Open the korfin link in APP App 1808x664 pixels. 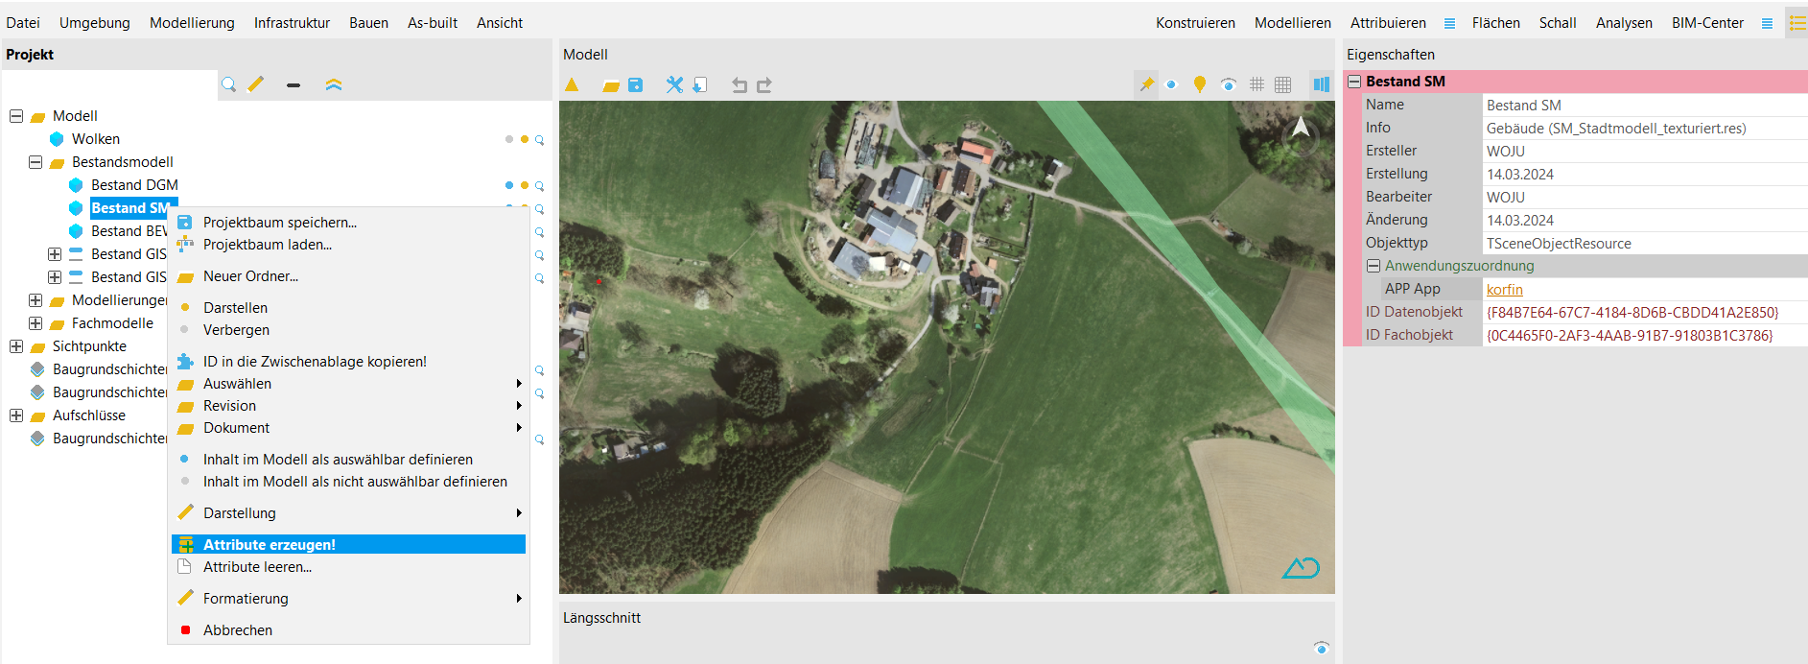tap(1504, 290)
